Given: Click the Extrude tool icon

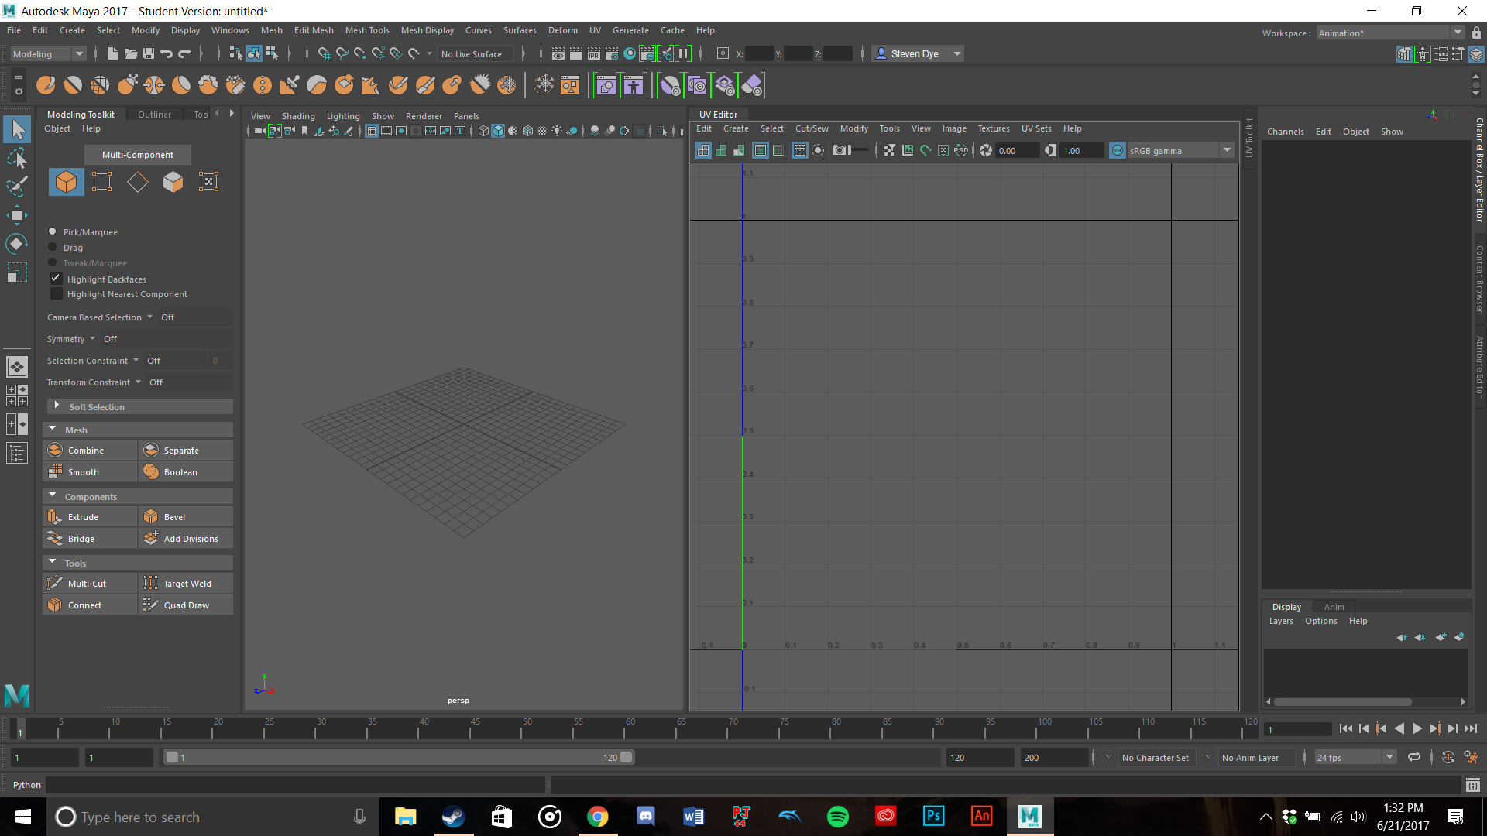Looking at the screenshot, I should [x=54, y=516].
